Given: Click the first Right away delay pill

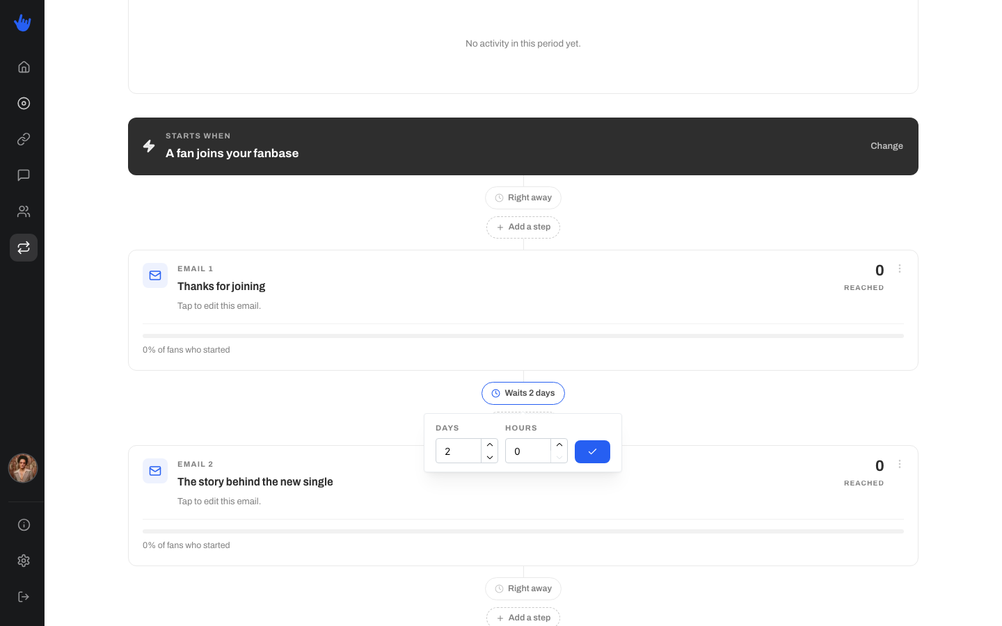Looking at the screenshot, I should pyautogui.click(x=523, y=198).
